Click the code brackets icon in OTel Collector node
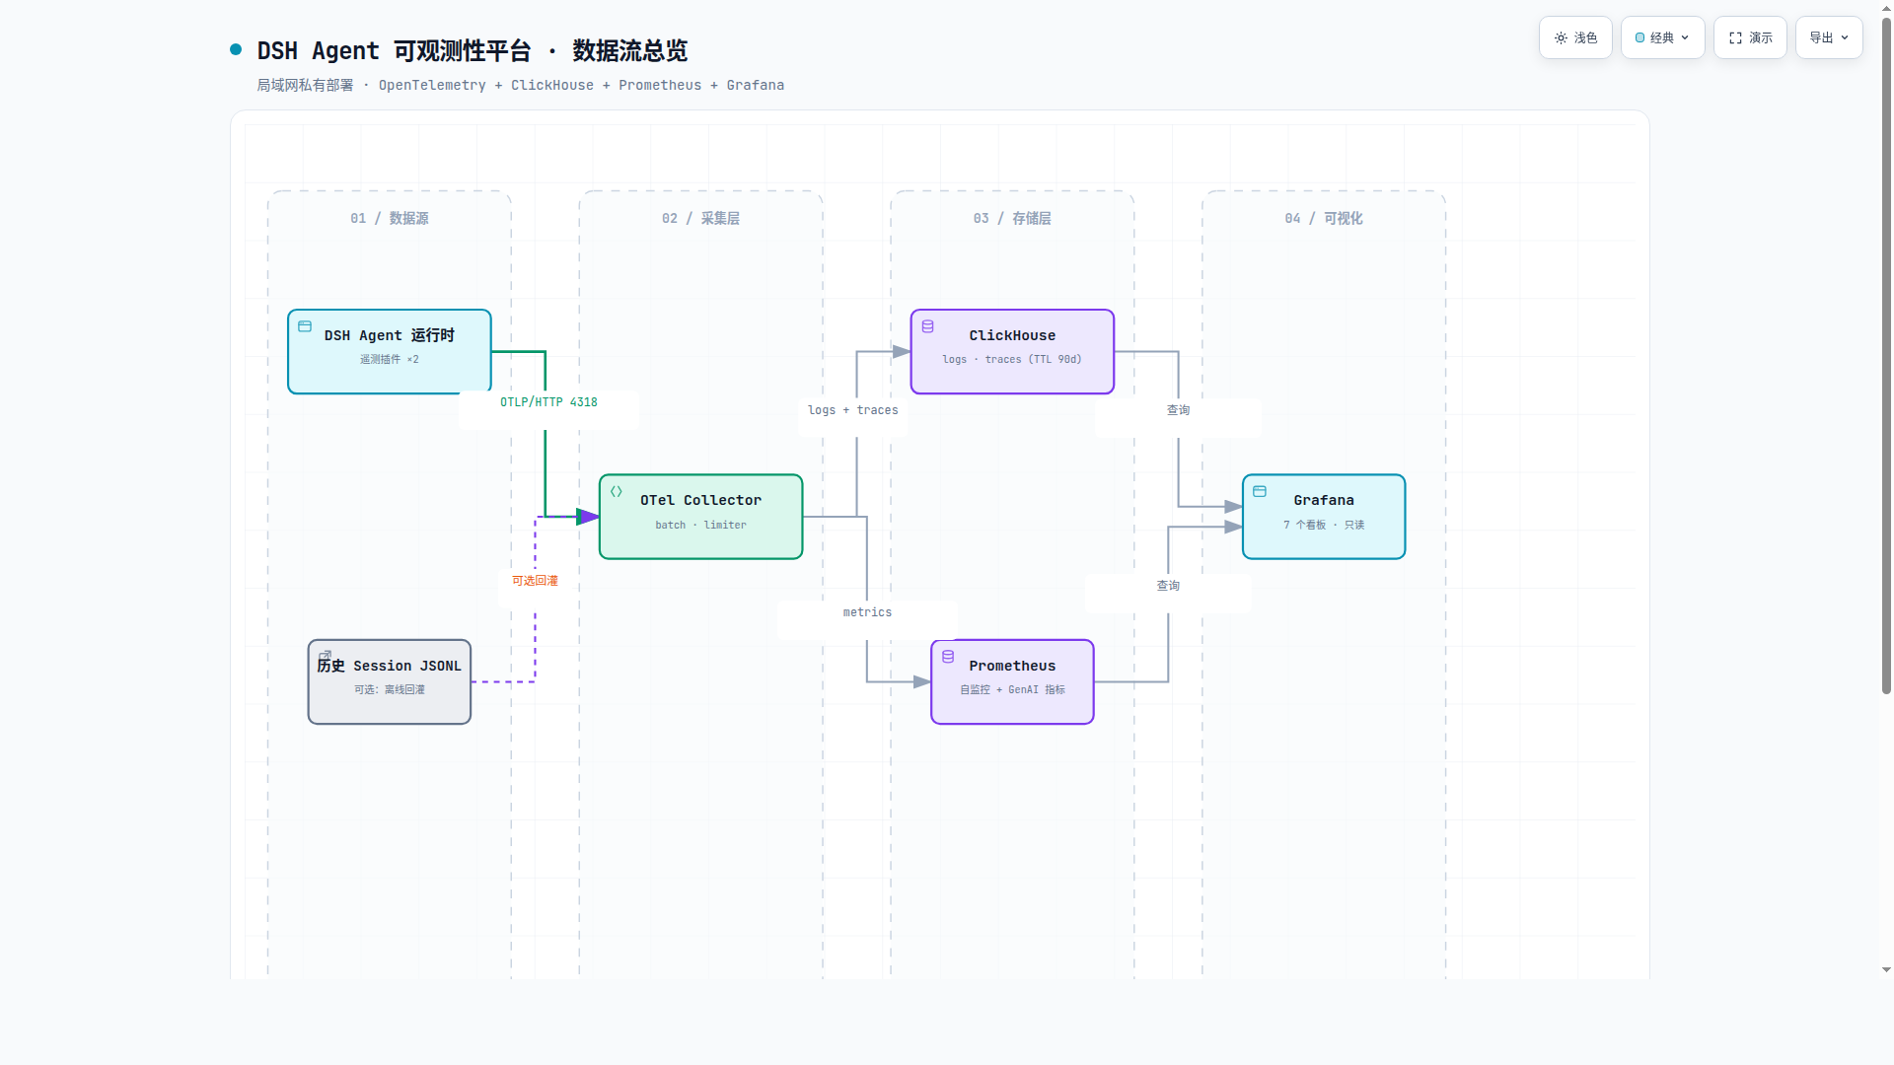 pos(617,491)
